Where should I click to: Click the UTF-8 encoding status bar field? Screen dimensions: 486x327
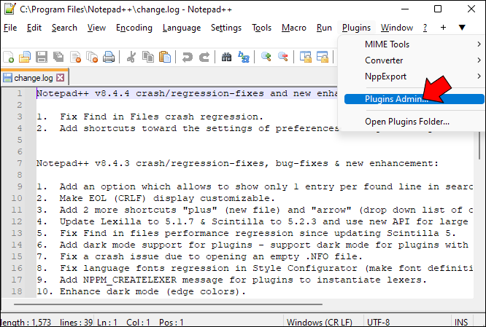(x=407, y=322)
